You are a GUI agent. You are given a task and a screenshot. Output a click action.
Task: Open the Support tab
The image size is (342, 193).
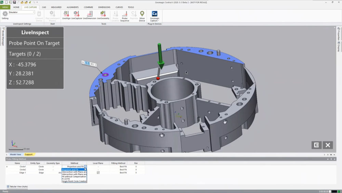click(x=29, y=154)
